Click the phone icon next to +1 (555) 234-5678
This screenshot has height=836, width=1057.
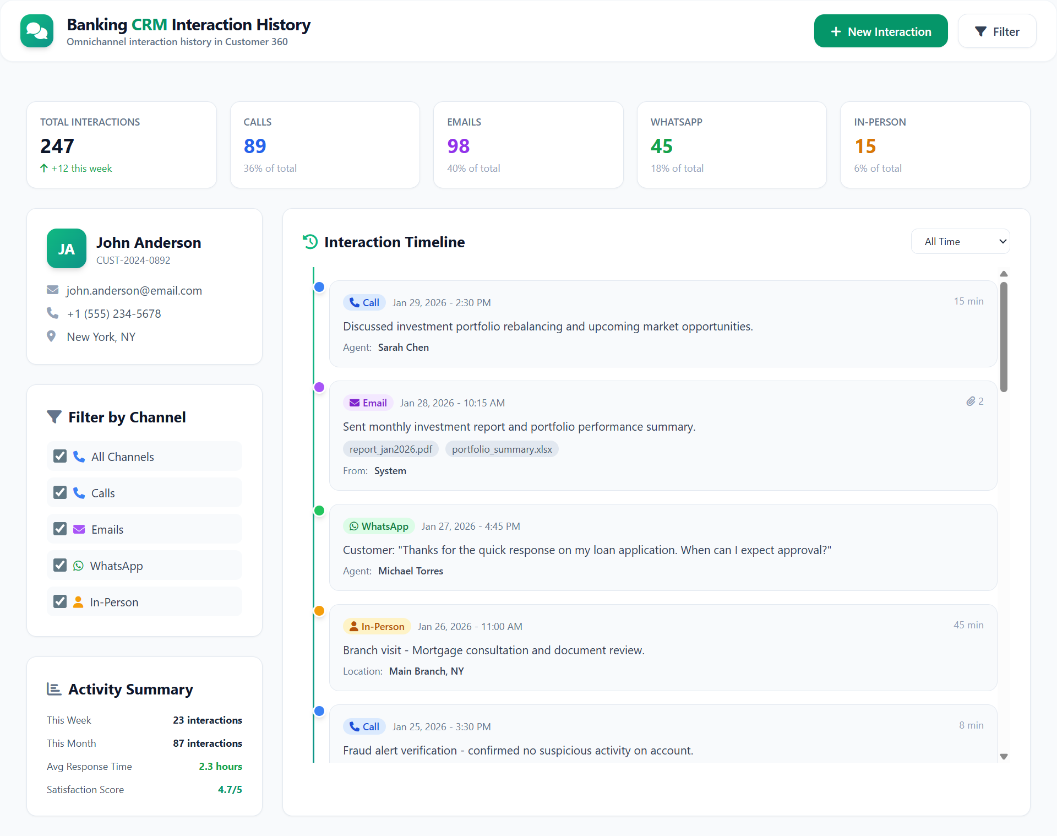coord(52,313)
